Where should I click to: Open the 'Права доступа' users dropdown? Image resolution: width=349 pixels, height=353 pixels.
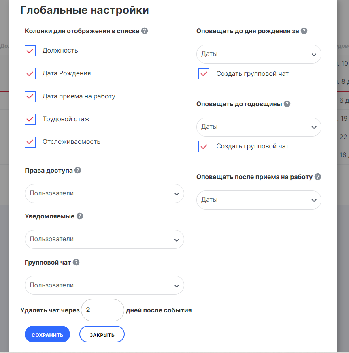[104, 193]
